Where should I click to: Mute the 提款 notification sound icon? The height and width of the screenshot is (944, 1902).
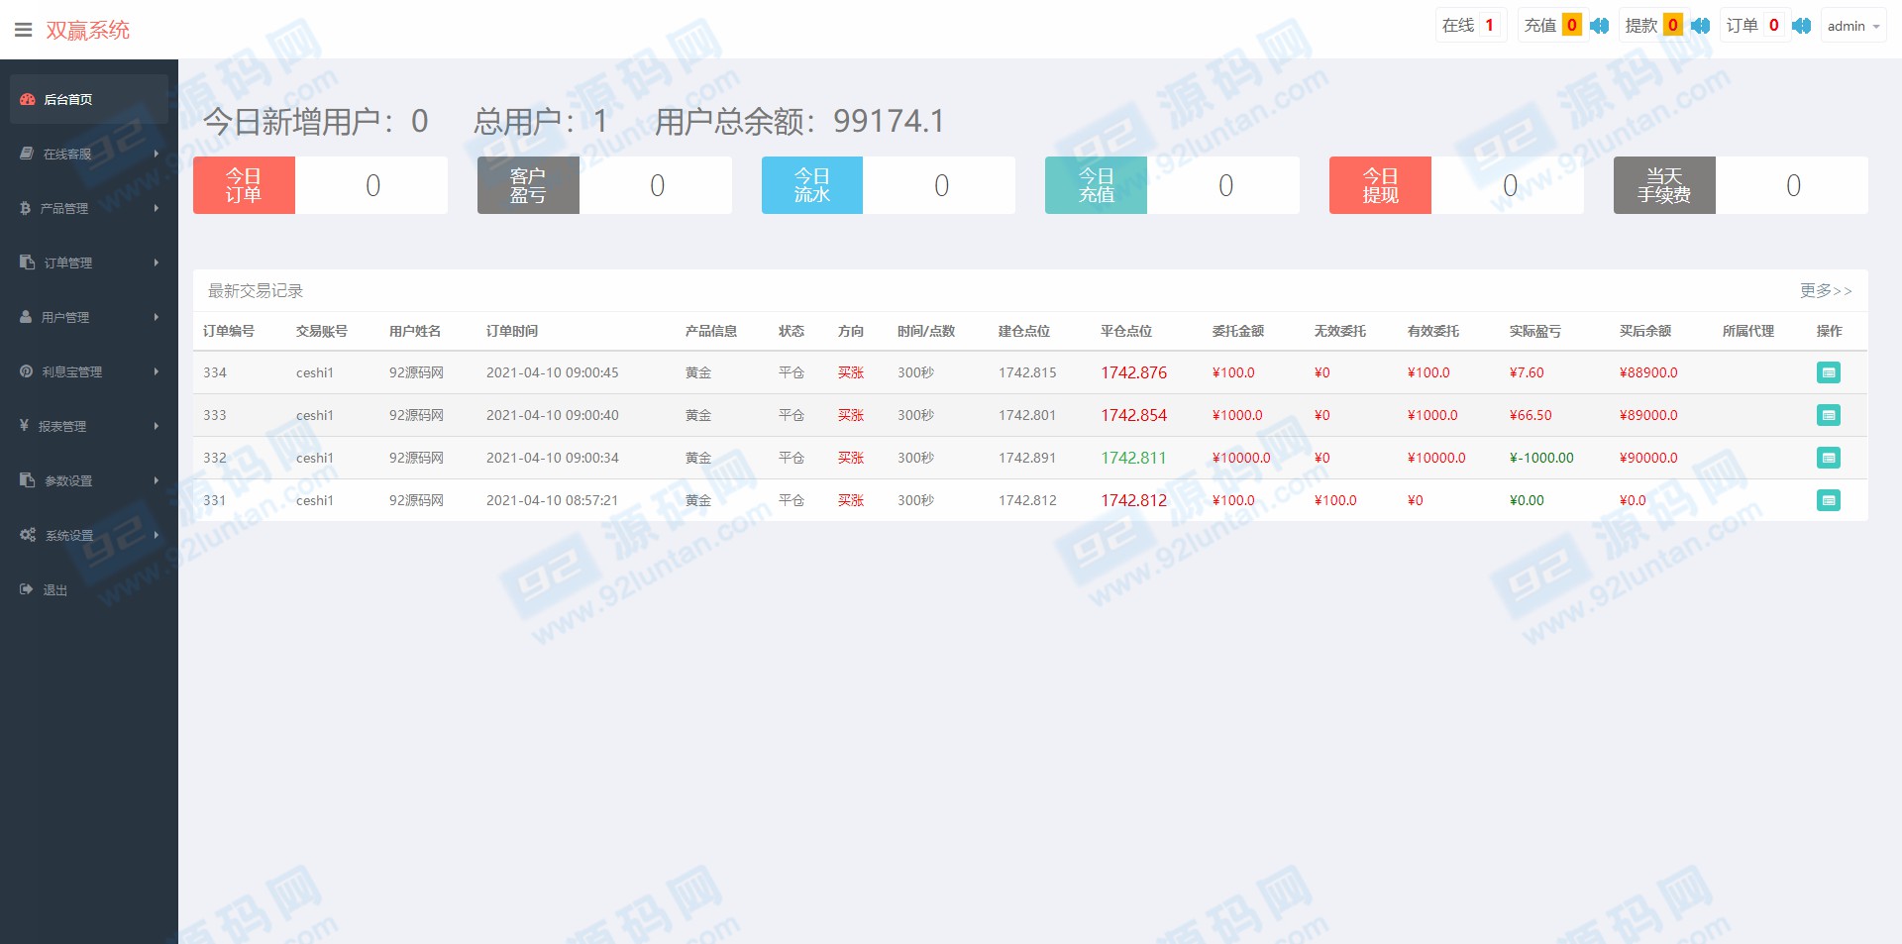[1700, 26]
